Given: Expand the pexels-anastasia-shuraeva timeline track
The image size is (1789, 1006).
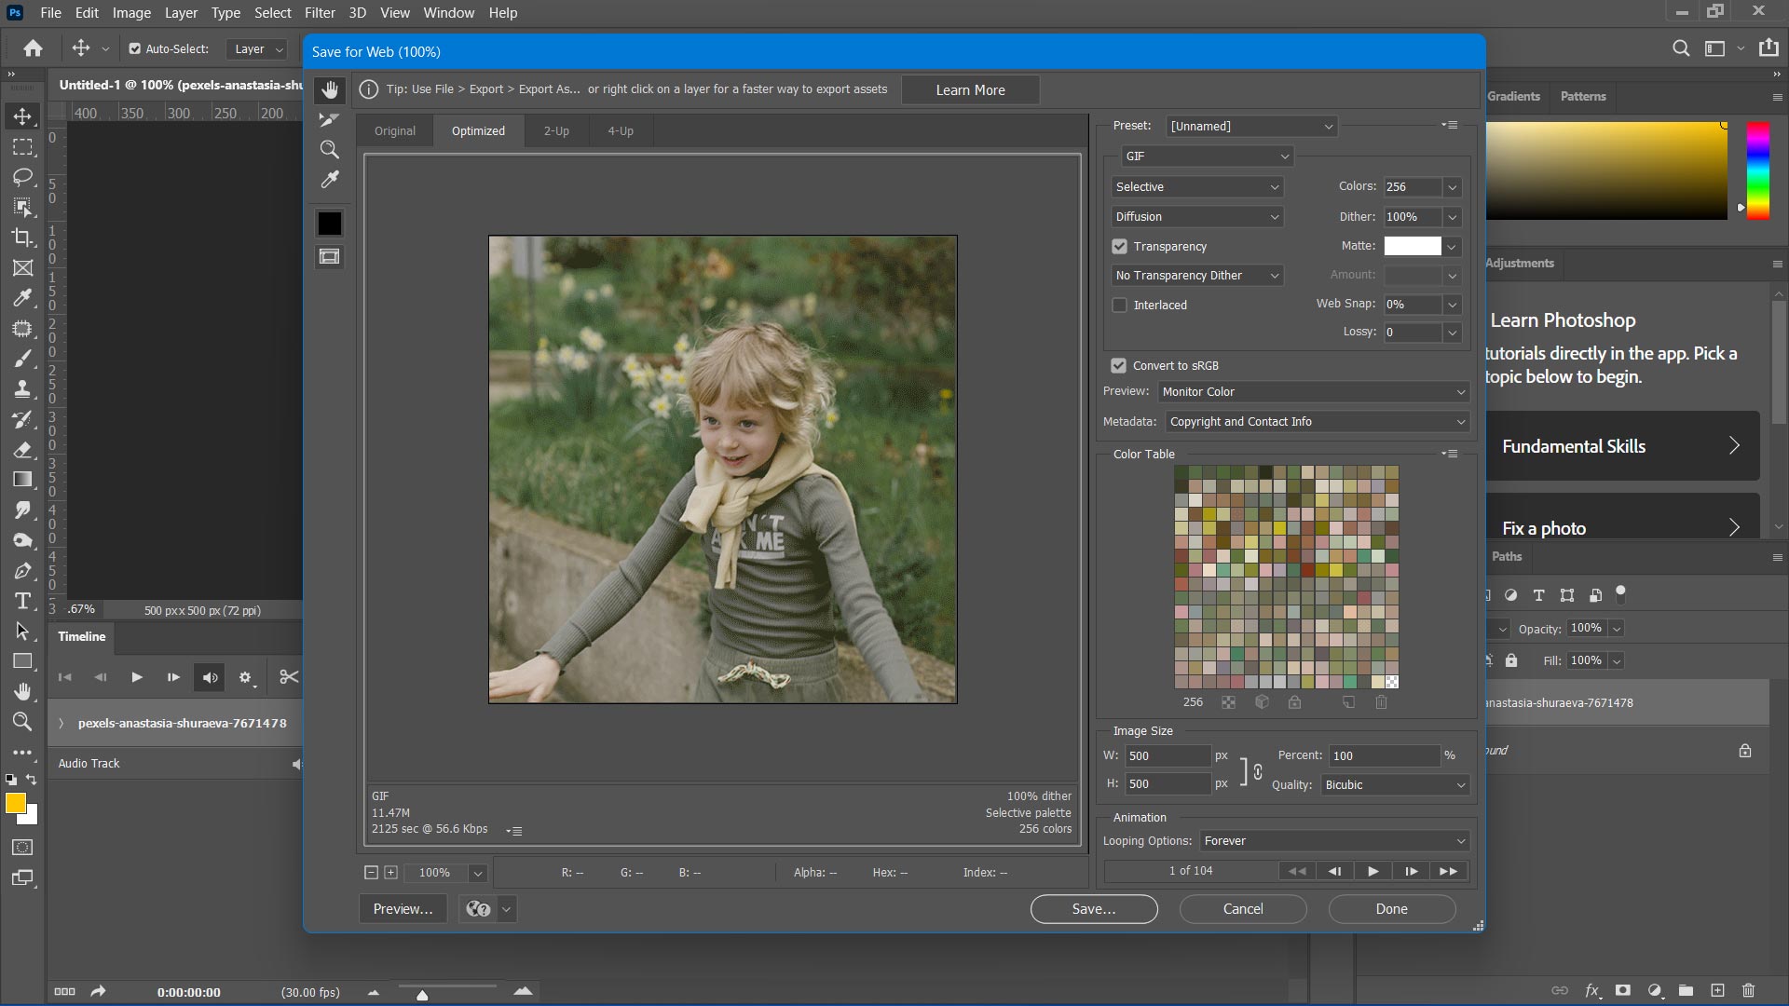Looking at the screenshot, I should click(x=61, y=724).
